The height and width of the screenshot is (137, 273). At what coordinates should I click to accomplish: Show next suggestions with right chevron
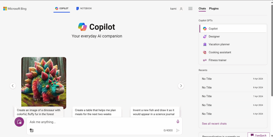(181, 86)
